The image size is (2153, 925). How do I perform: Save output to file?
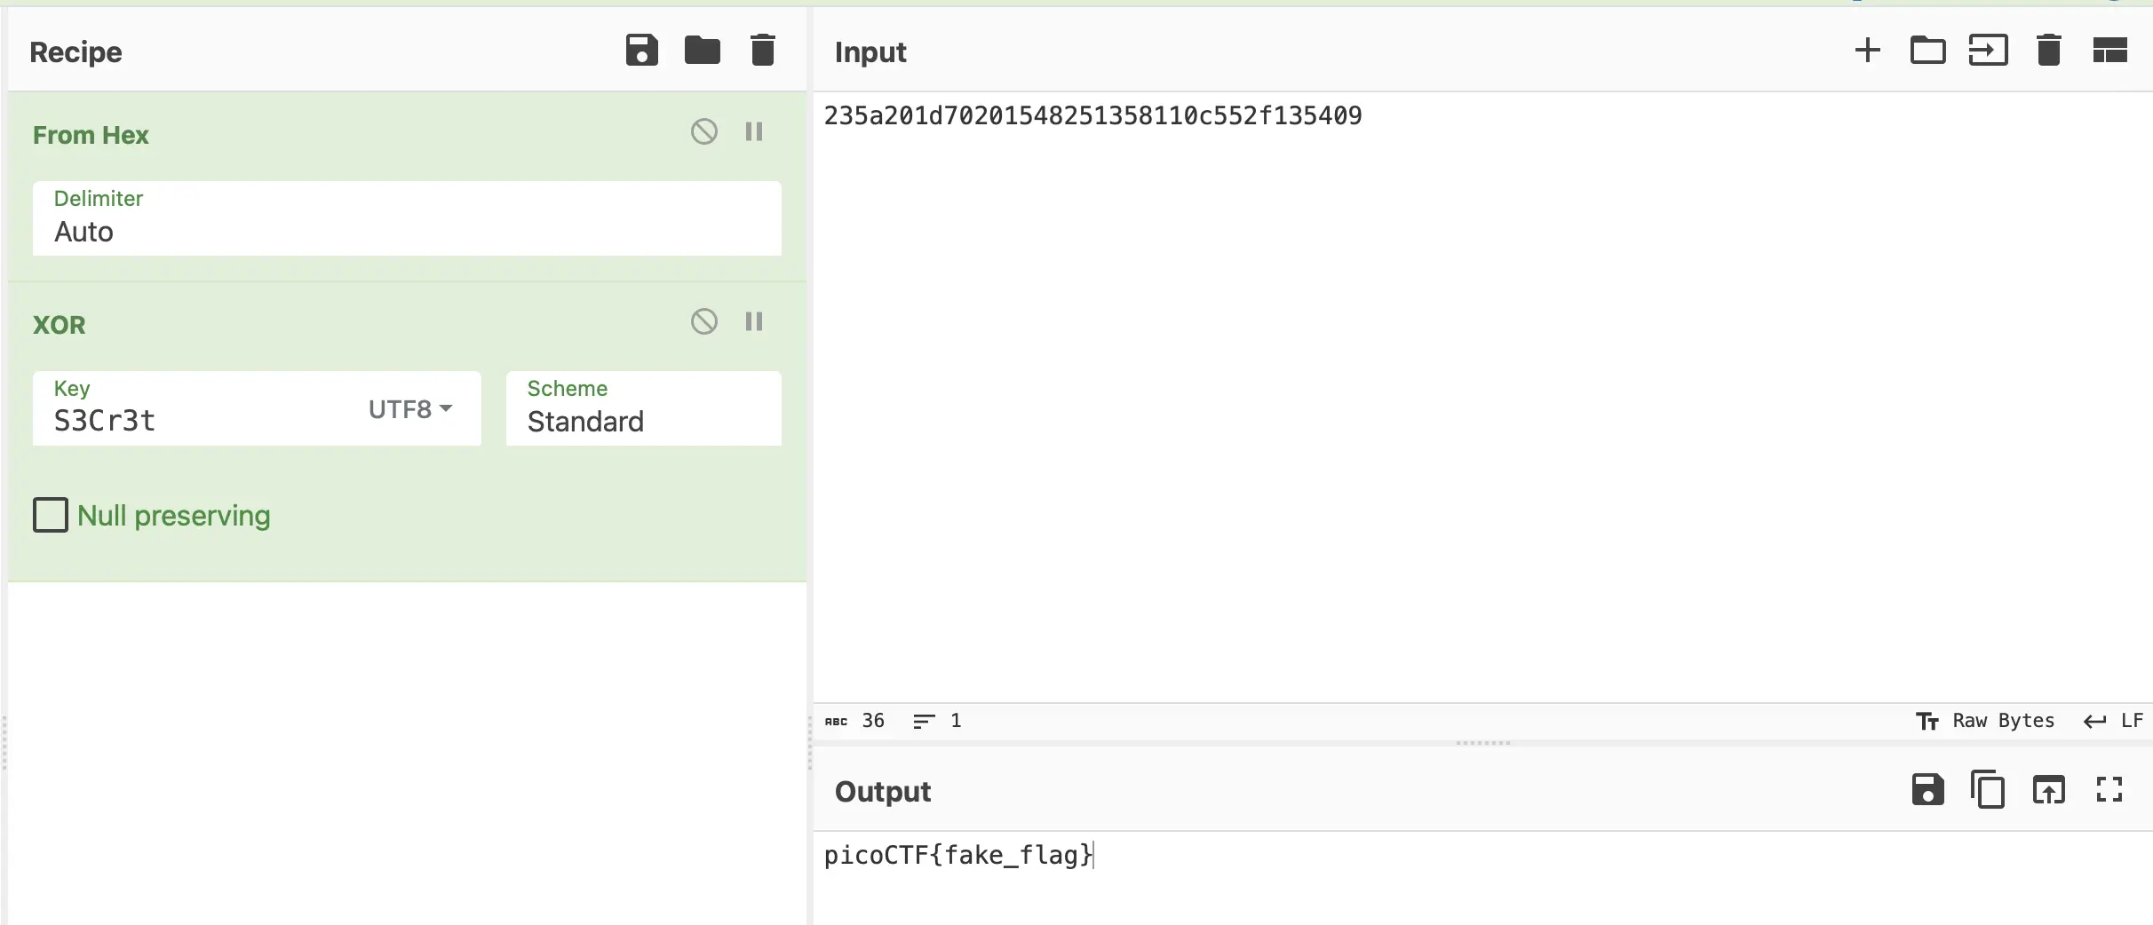pyautogui.click(x=1927, y=789)
